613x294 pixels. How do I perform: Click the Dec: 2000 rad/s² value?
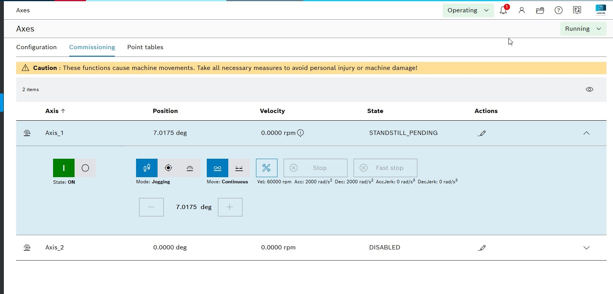coord(354,181)
